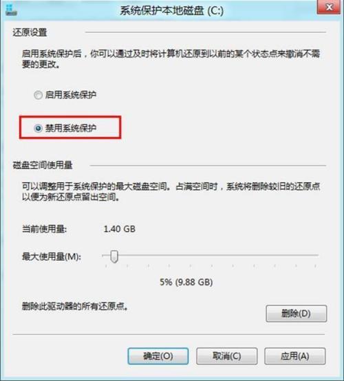344x381 pixels.
Task: Close the 系统保护本地磁盘 dialog with X
Action: [329, 7]
